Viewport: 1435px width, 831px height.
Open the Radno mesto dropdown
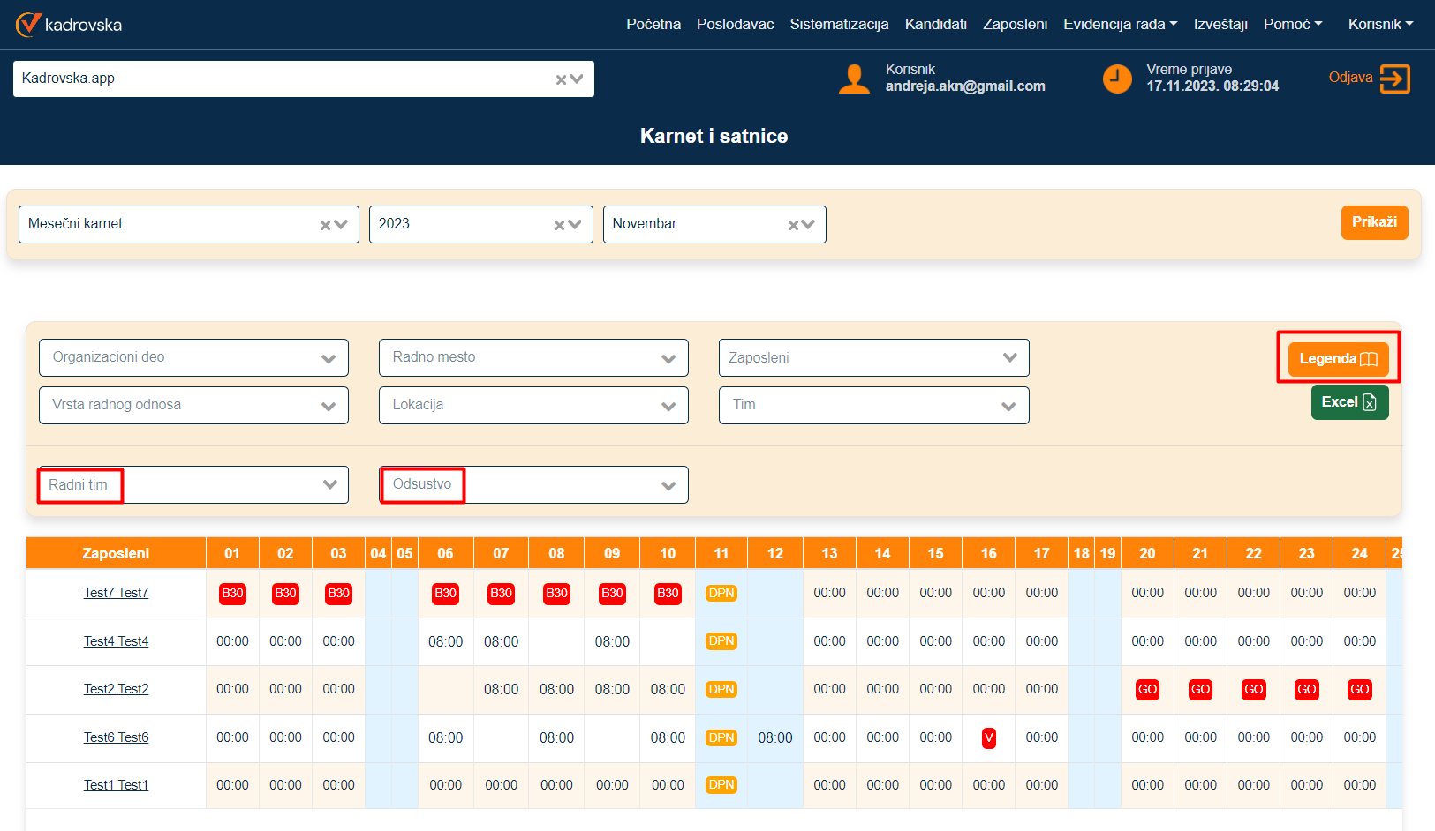(668, 358)
